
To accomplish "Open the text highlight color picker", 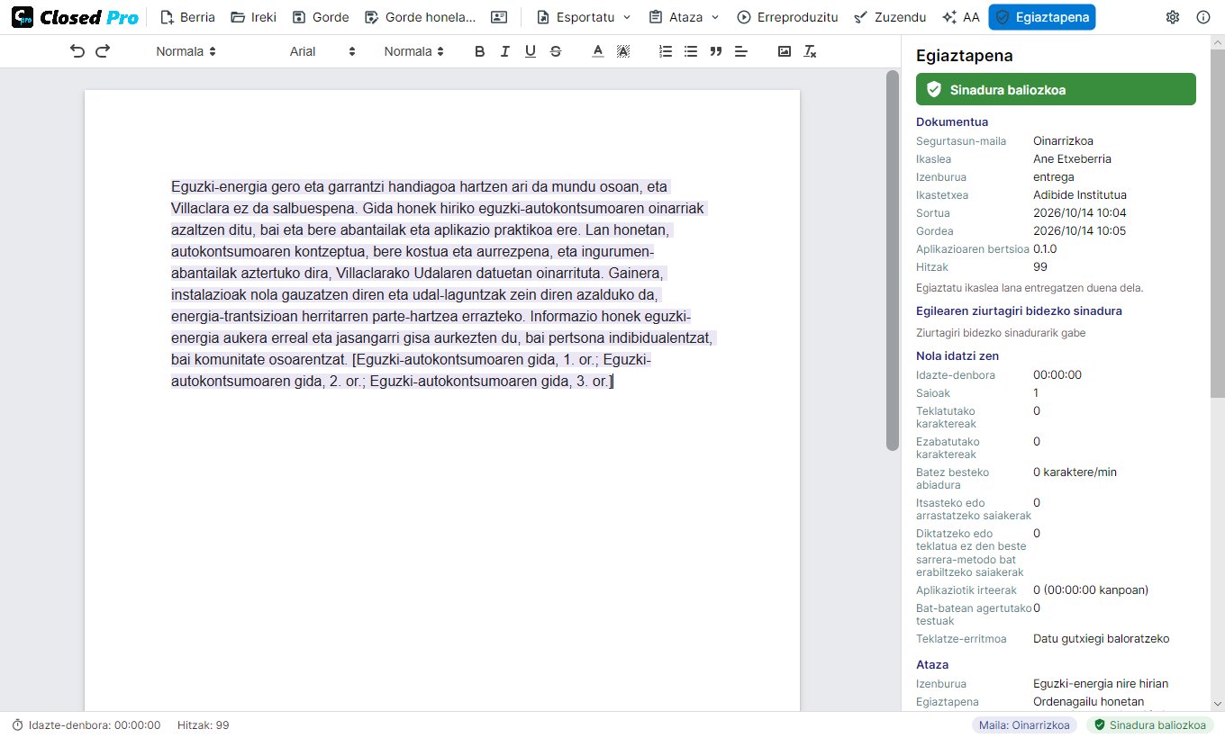I will (622, 51).
